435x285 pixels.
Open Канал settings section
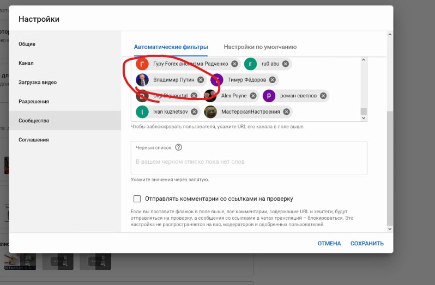coord(65,63)
